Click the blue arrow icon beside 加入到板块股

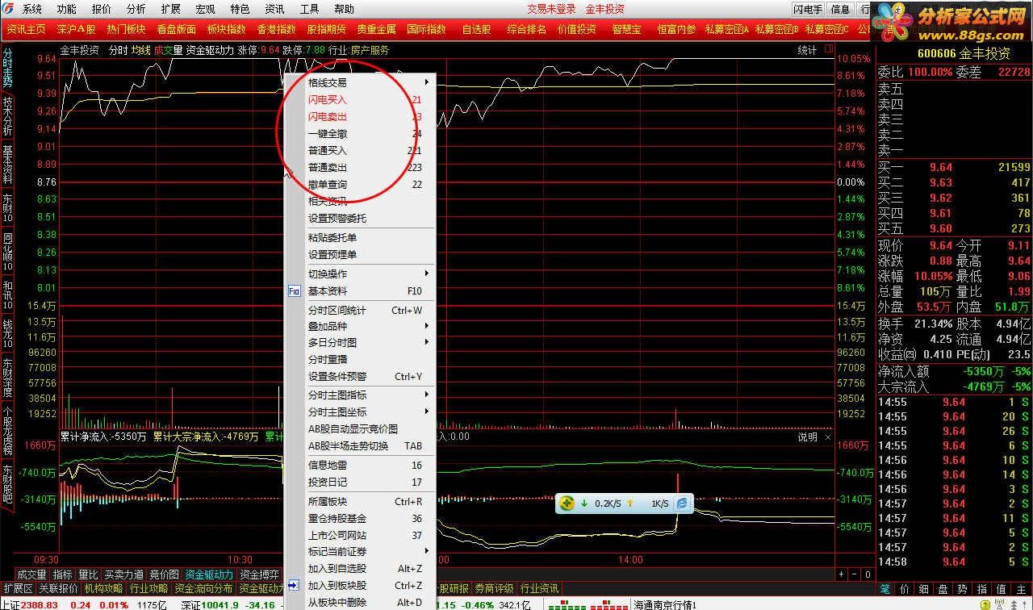294,586
